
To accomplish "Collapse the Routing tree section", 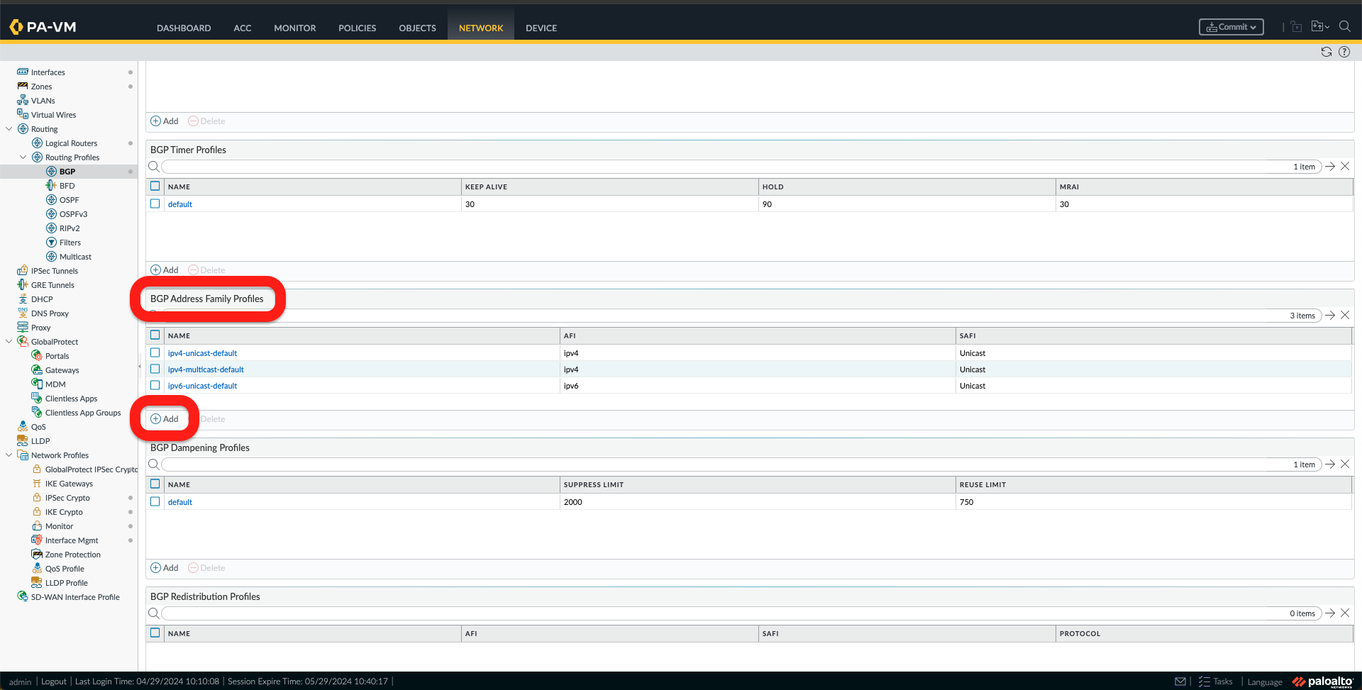I will point(9,128).
